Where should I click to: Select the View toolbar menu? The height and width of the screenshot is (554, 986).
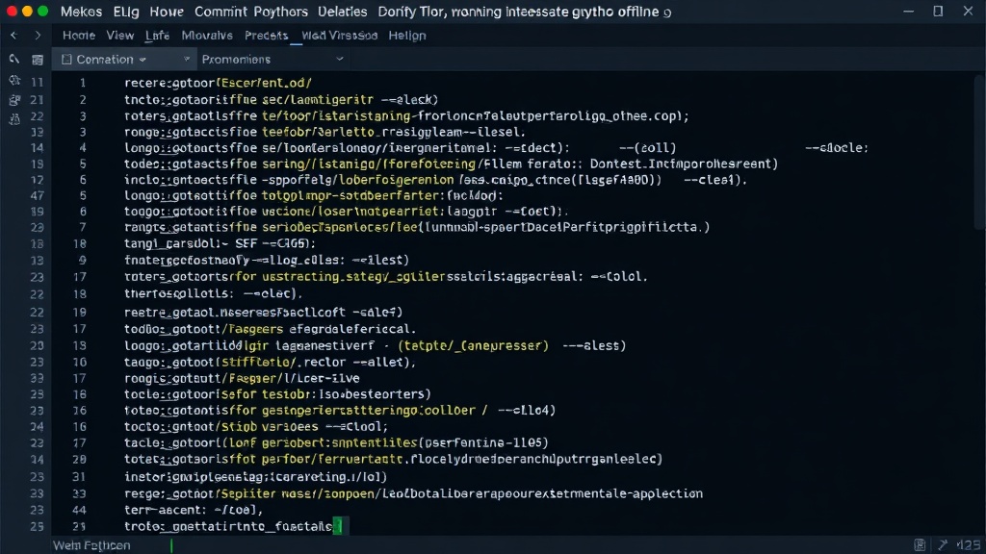[x=119, y=36]
